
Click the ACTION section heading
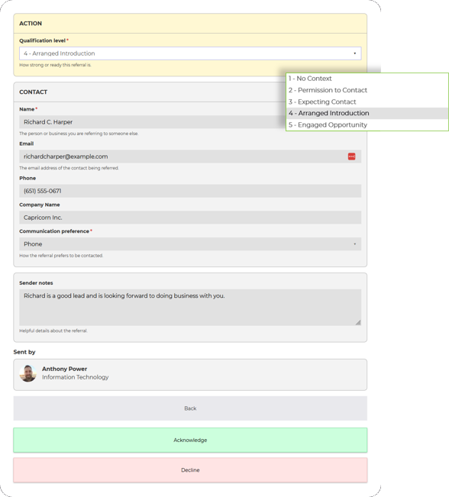click(x=31, y=24)
